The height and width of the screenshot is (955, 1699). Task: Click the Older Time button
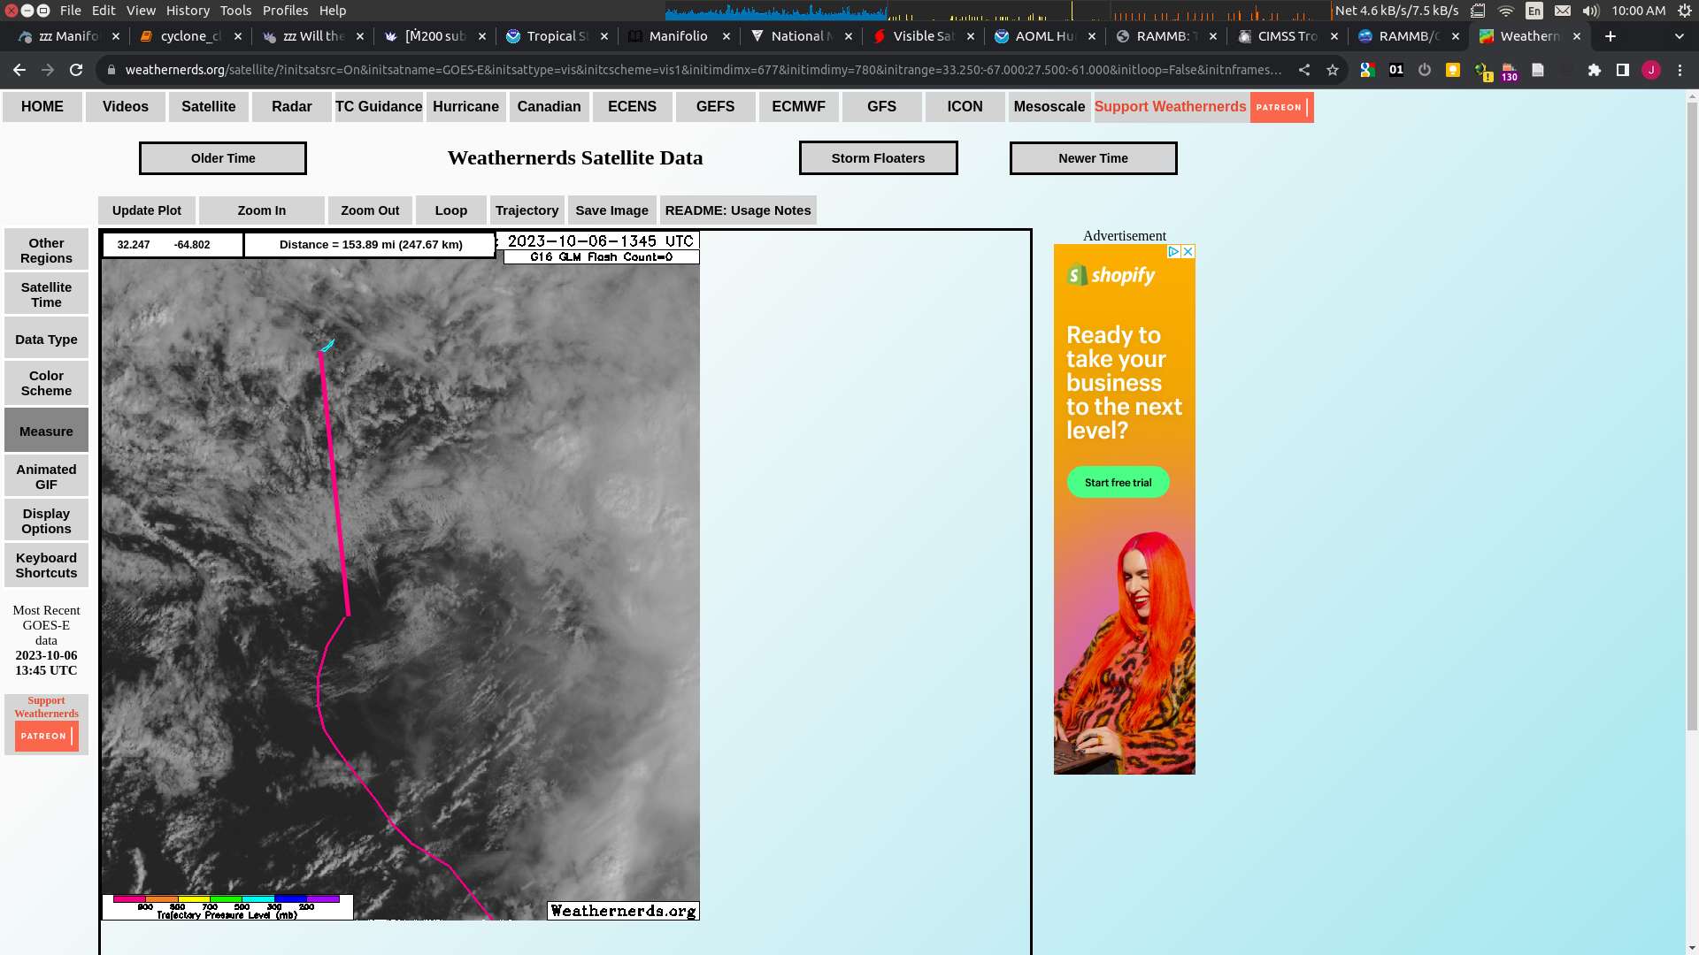223,158
